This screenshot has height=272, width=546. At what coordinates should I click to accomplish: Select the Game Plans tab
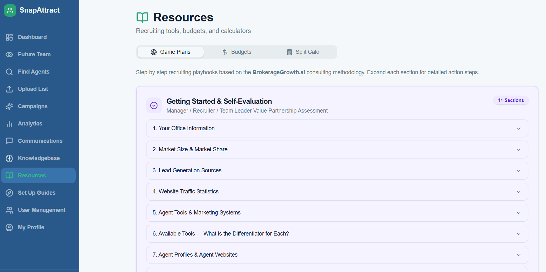pyautogui.click(x=171, y=52)
